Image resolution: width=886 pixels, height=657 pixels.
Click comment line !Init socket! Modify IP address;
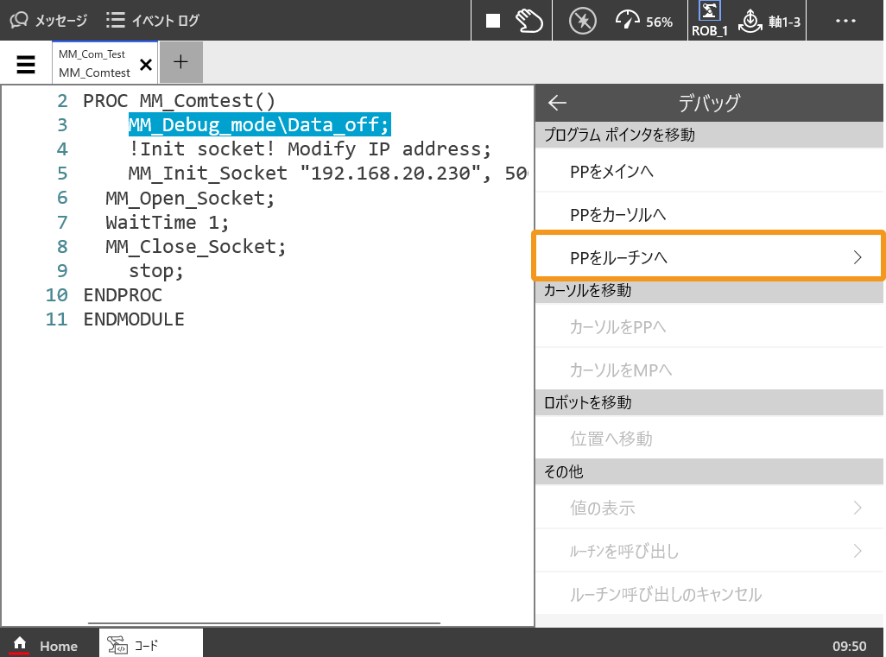pos(310,149)
